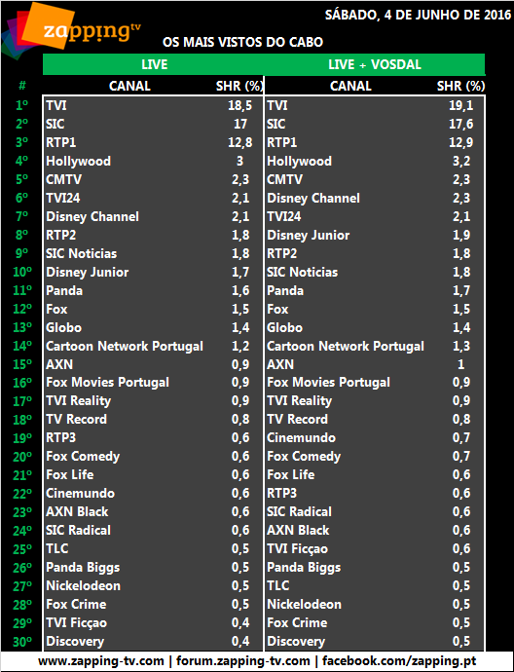514x672 pixels.
Task: Click the share value 12,9
Action: (460, 142)
